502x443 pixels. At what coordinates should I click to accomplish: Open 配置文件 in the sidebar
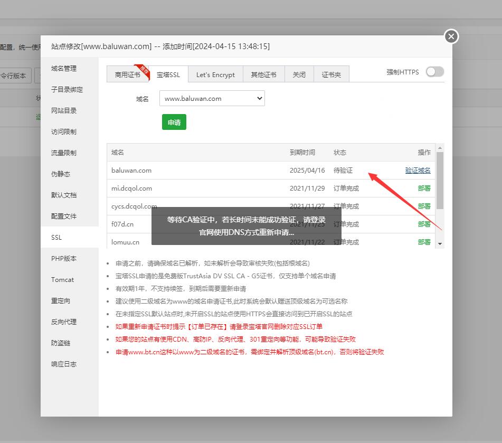[70, 216]
